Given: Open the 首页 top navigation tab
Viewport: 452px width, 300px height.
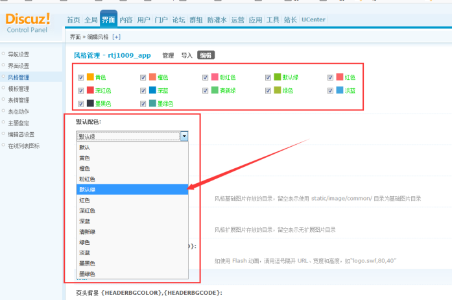Looking at the screenshot, I should point(73,19).
